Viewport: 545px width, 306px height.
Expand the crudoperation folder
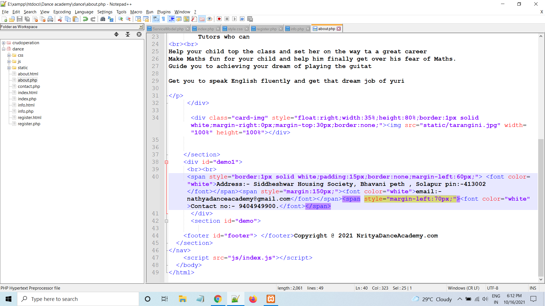[x=4, y=43]
